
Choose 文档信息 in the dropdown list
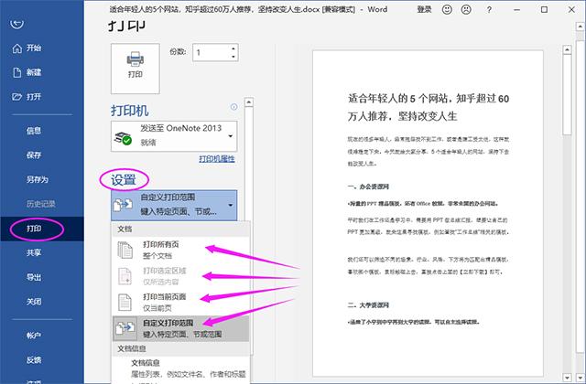(181, 368)
